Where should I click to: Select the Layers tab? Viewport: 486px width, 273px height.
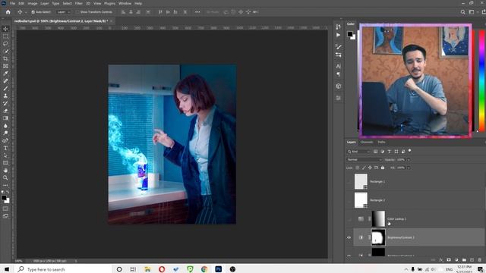click(351, 142)
